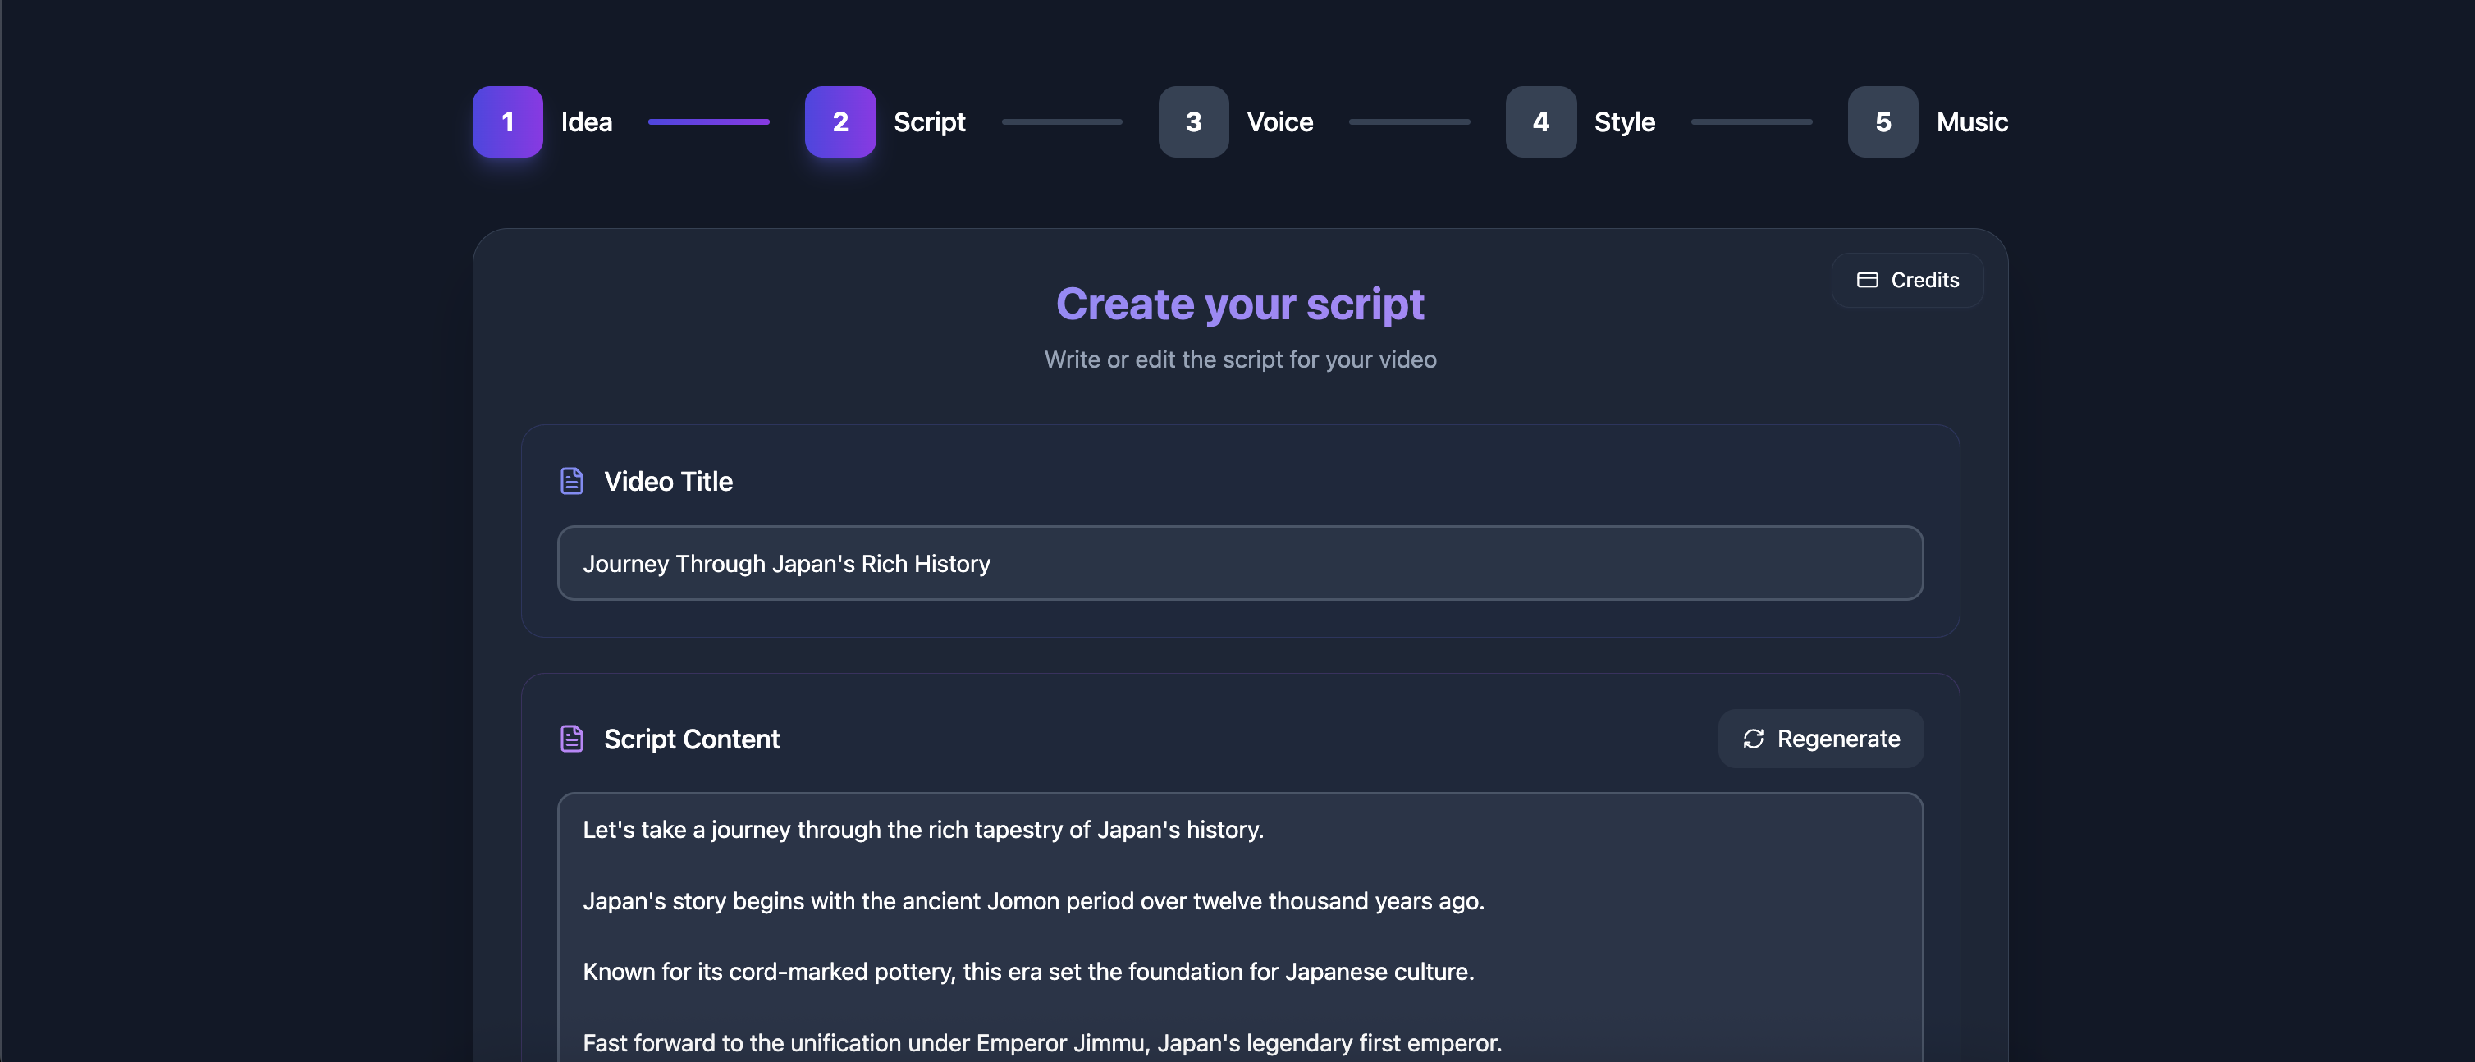Select the Script step label
Viewport: 2475px width, 1062px height.
pyautogui.click(x=929, y=122)
